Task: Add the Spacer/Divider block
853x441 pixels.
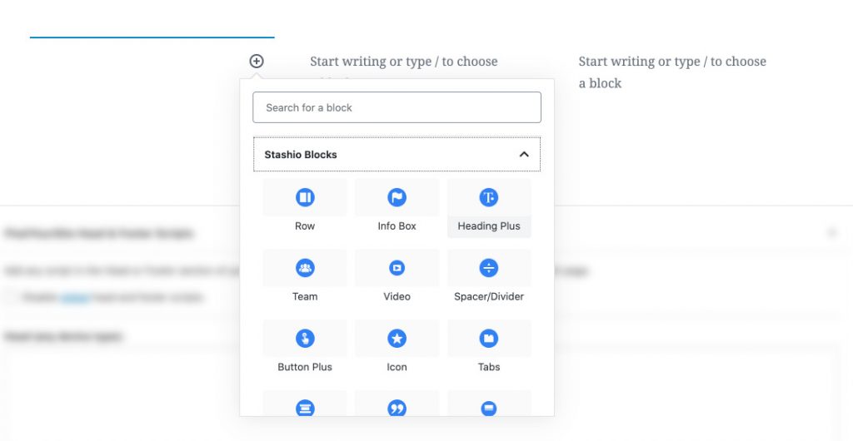Action: tap(488, 279)
